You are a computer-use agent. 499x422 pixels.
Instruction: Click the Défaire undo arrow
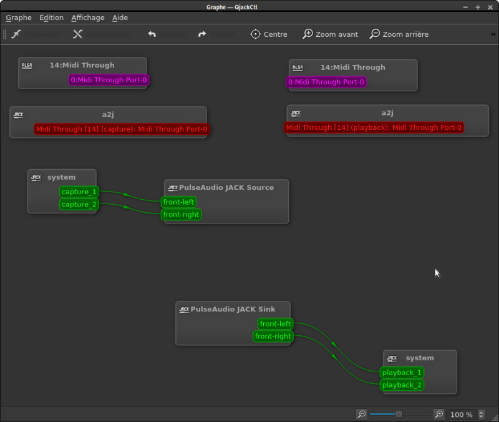point(152,34)
